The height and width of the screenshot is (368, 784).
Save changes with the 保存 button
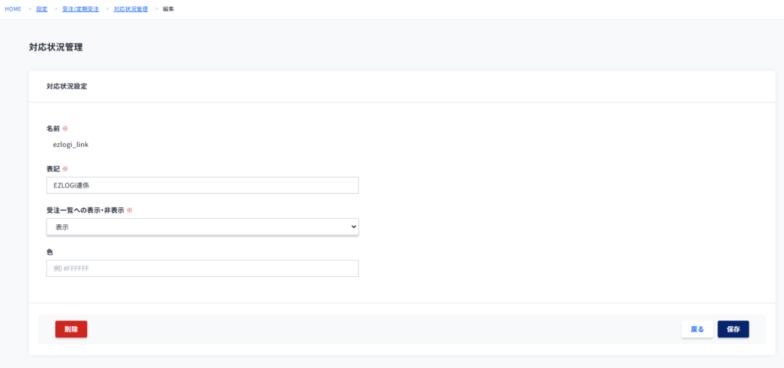pyautogui.click(x=733, y=329)
